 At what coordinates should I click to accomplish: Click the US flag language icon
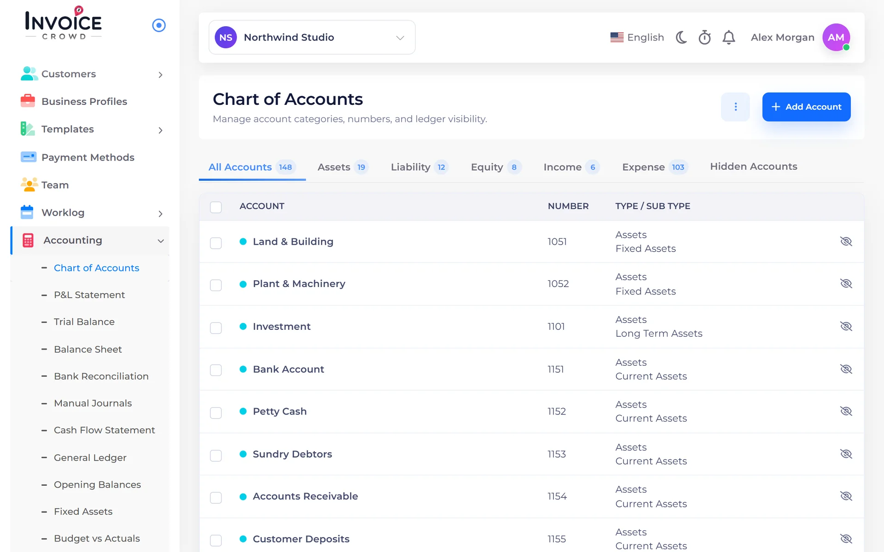click(x=617, y=37)
